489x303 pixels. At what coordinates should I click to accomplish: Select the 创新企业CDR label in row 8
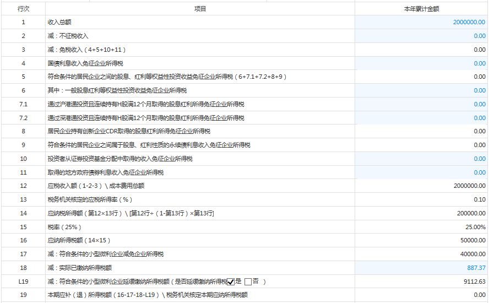pos(129,131)
